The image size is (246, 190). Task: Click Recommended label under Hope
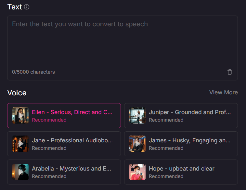166,176
